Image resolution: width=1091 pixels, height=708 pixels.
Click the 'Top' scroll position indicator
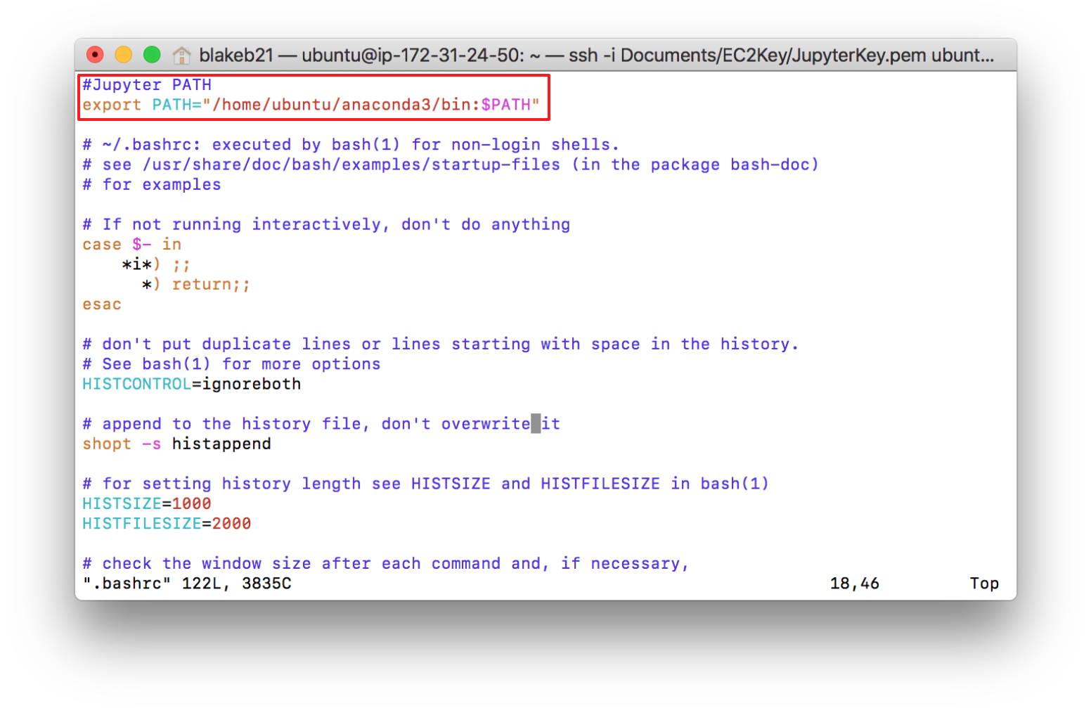click(984, 584)
